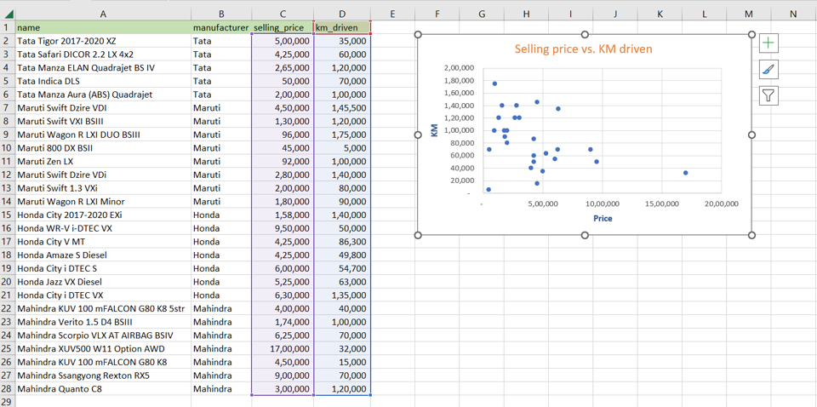Select cell Maruti 800 DX BSII
Viewport: 817px width, 407px height.
point(103,148)
